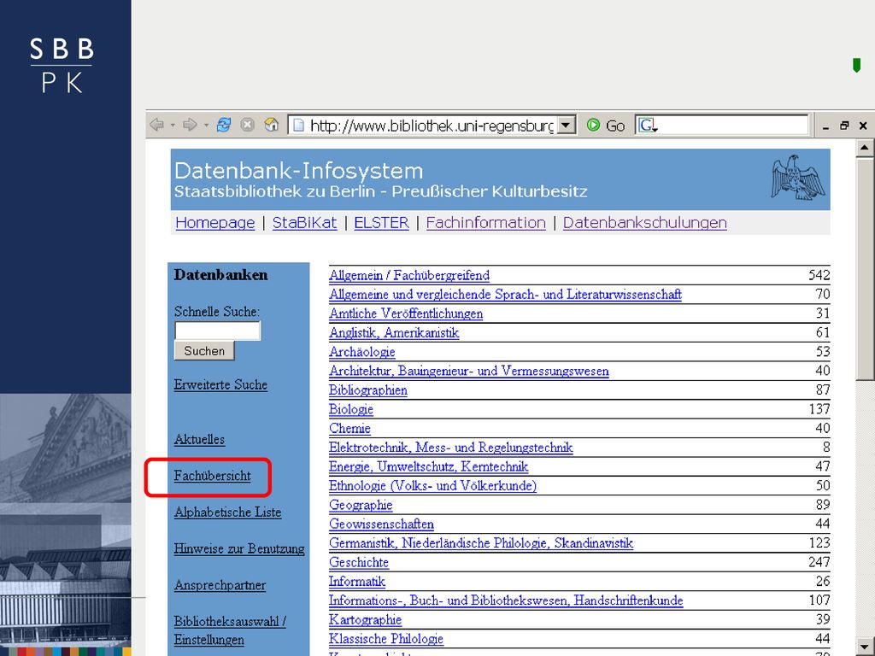Go forward with the browser forward arrow

pyautogui.click(x=190, y=125)
